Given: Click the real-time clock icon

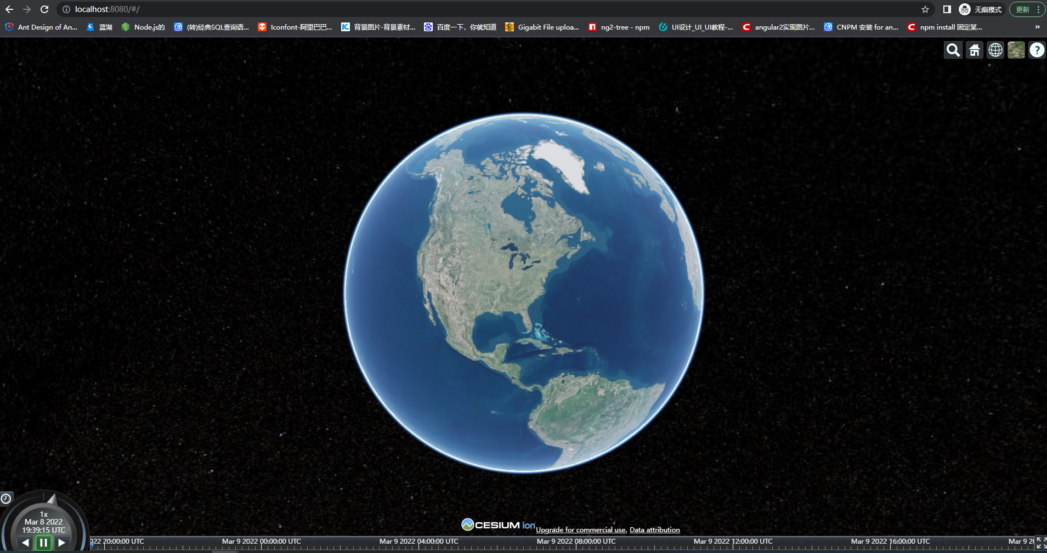Looking at the screenshot, I should tap(6, 498).
